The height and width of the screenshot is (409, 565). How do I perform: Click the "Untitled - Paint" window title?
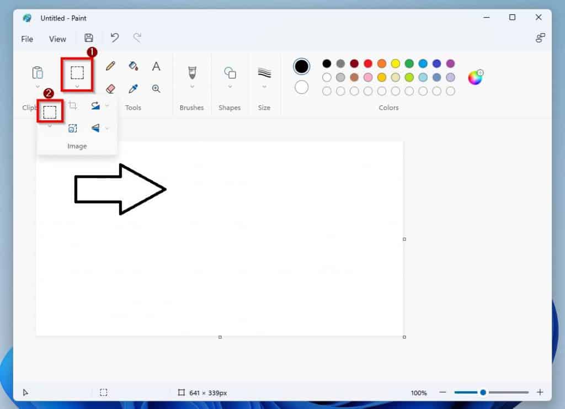click(63, 18)
